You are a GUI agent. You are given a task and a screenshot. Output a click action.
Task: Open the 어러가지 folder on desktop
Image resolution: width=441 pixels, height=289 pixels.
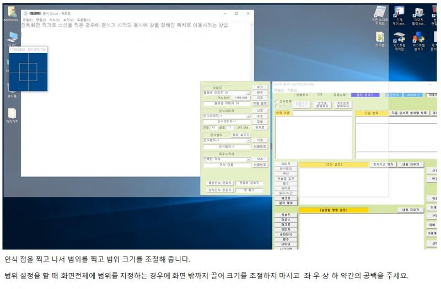[x=12, y=114]
